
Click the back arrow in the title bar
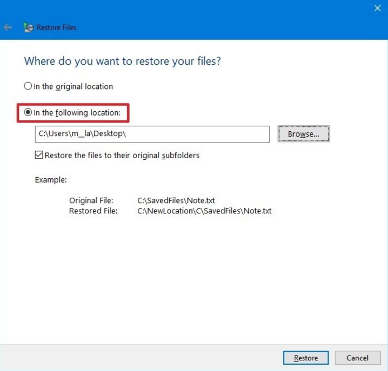click(x=8, y=27)
